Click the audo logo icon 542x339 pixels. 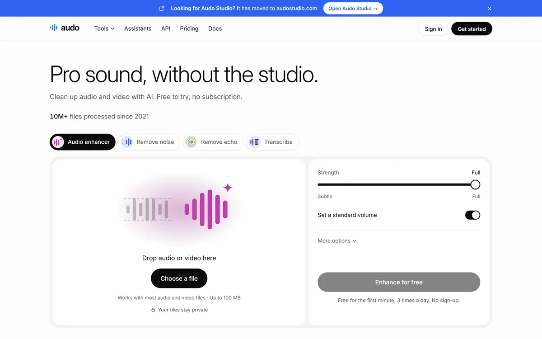54,28
